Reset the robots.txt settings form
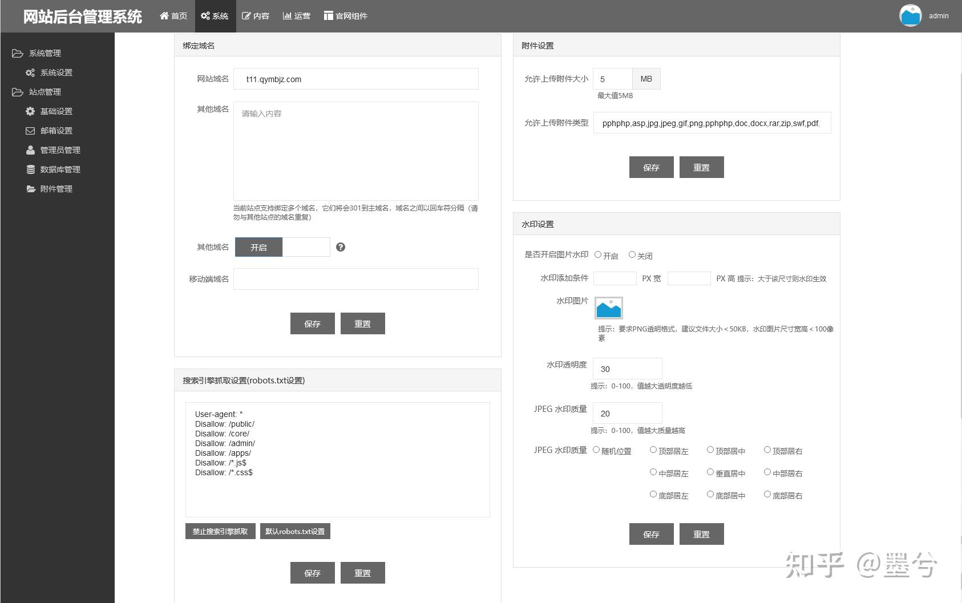 [x=363, y=573]
